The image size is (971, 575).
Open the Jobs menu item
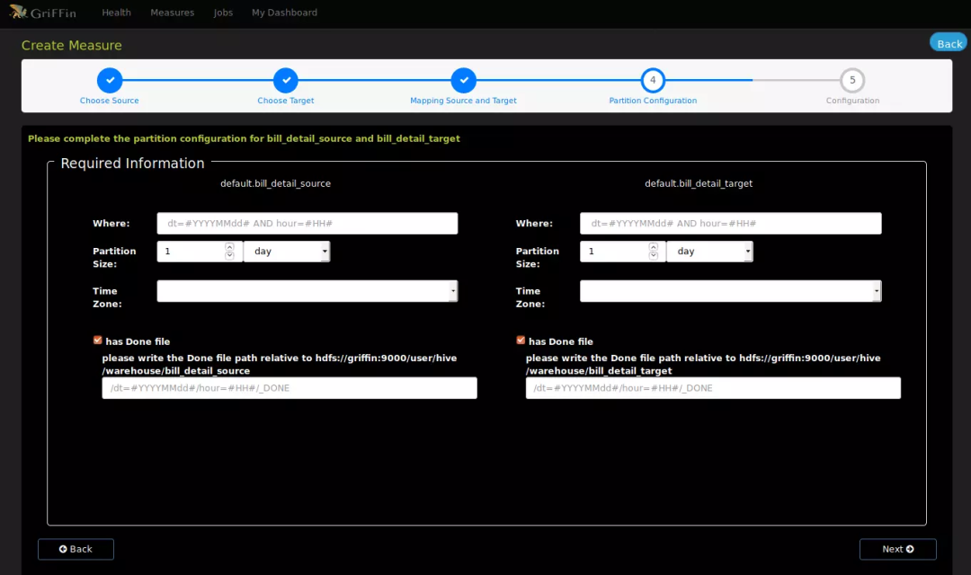[x=223, y=13]
